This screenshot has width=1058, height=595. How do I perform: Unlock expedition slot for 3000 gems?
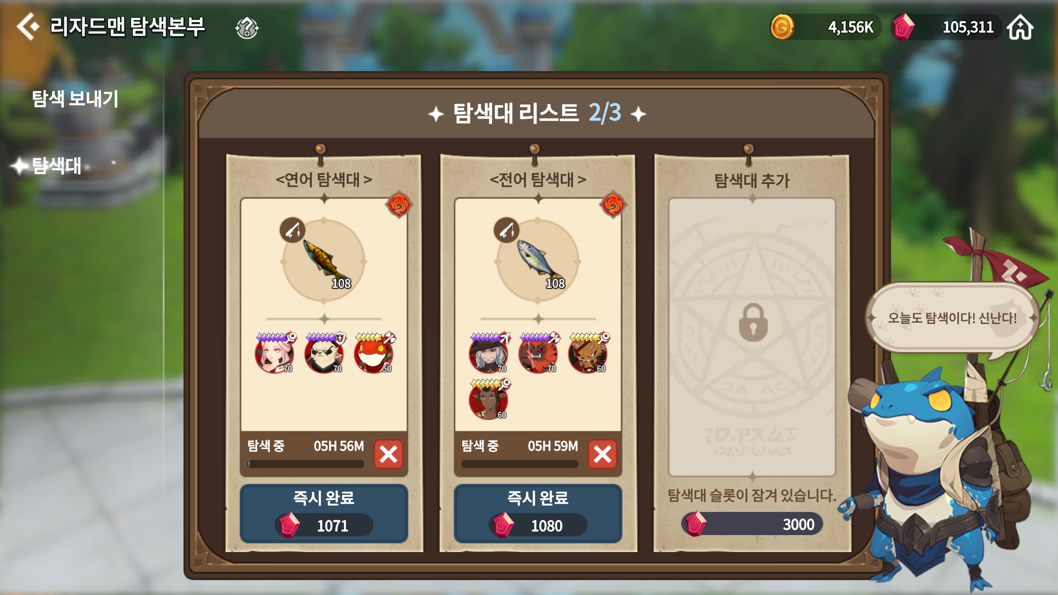click(752, 524)
